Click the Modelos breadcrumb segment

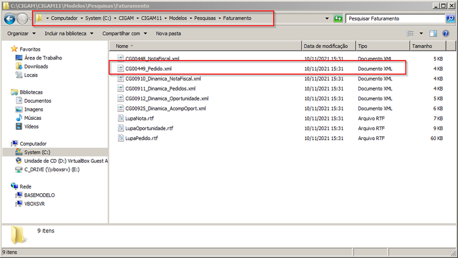[x=178, y=18]
